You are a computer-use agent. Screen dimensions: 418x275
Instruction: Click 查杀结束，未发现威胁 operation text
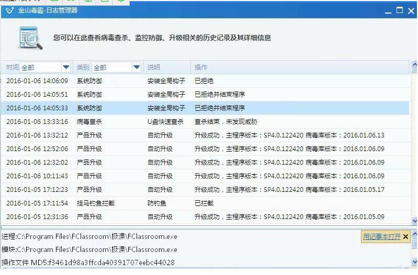point(226,121)
